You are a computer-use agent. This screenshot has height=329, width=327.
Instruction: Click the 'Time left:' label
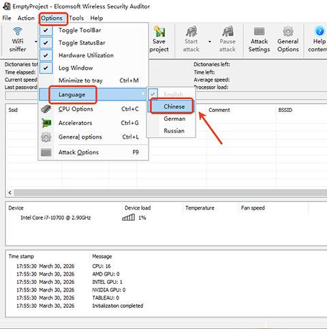tap(204, 72)
